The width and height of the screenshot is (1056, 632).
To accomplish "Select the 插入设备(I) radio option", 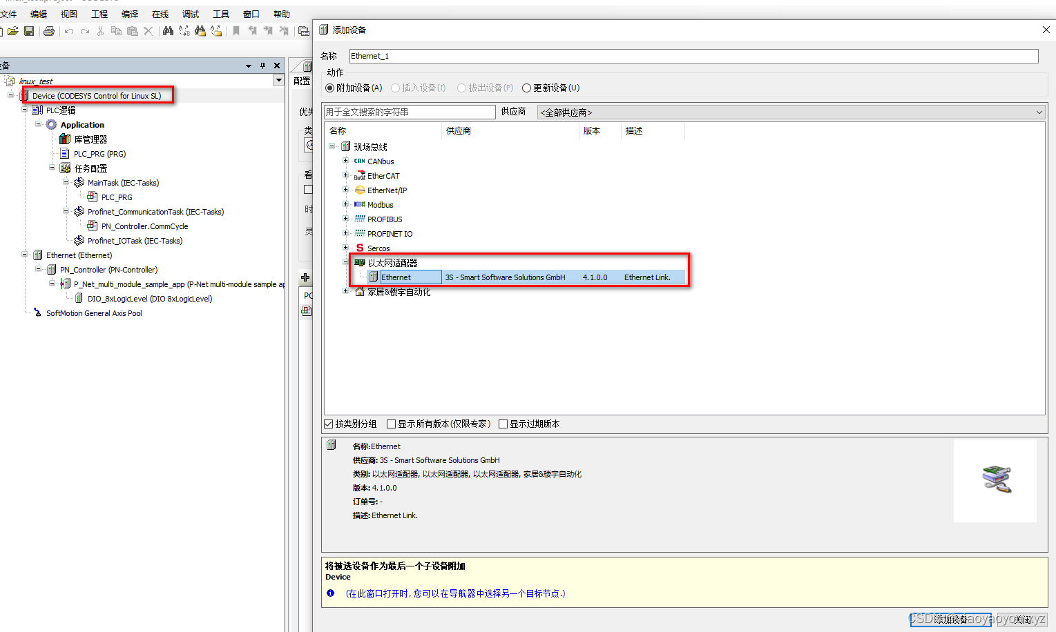I will click(395, 88).
